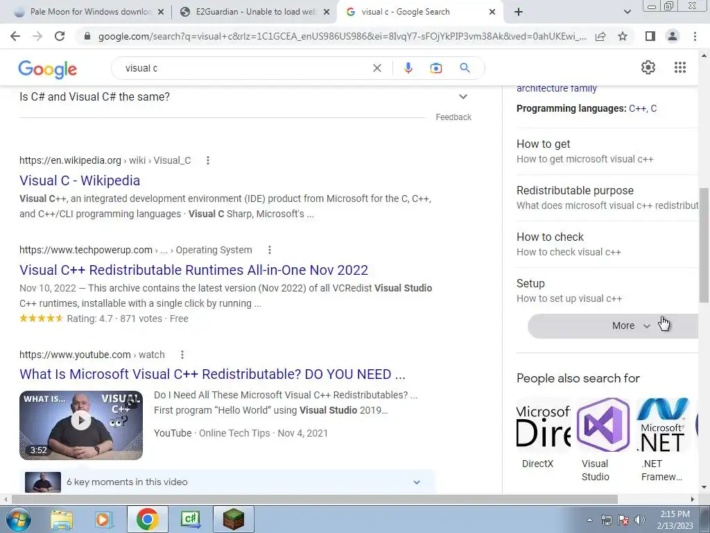Click the Feedback link

453,117
